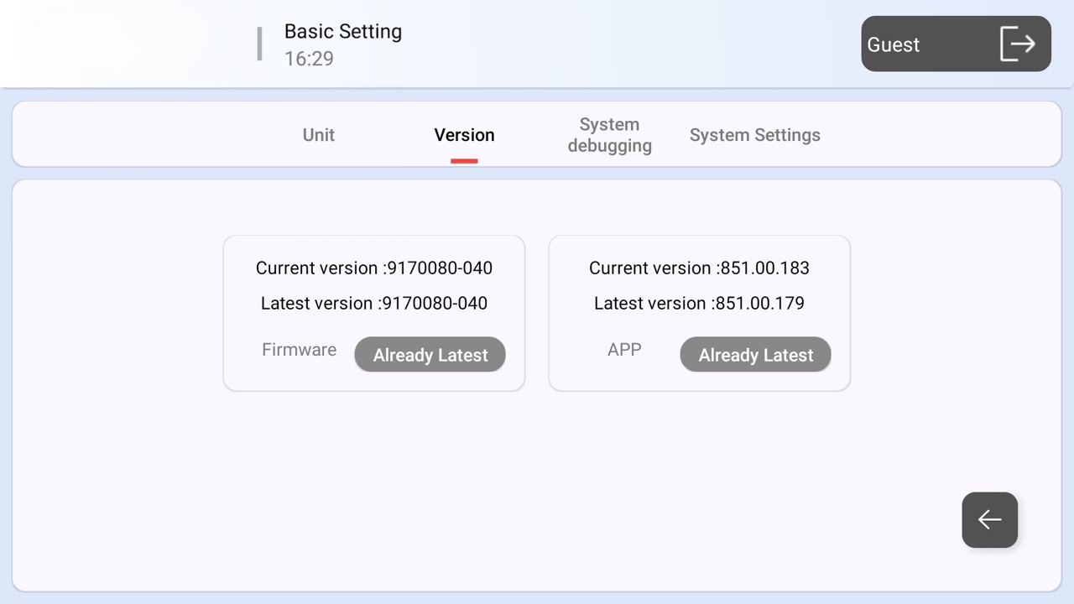Viewport: 1074px width, 604px height.
Task: Click the Guest account label
Action: pos(894,44)
